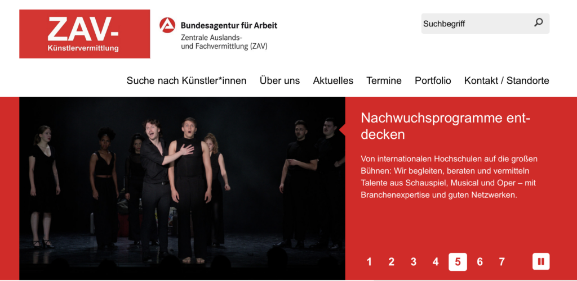This screenshot has height=281, width=577.
Task: Select the active slide 5 indicator
Action: (x=458, y=262)
